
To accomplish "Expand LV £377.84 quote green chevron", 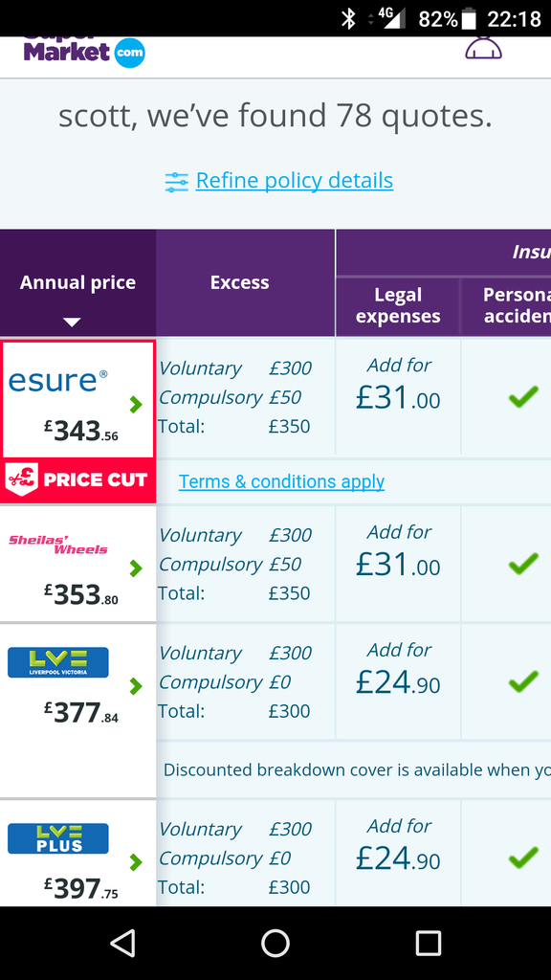I will click(x=136, y=686).
